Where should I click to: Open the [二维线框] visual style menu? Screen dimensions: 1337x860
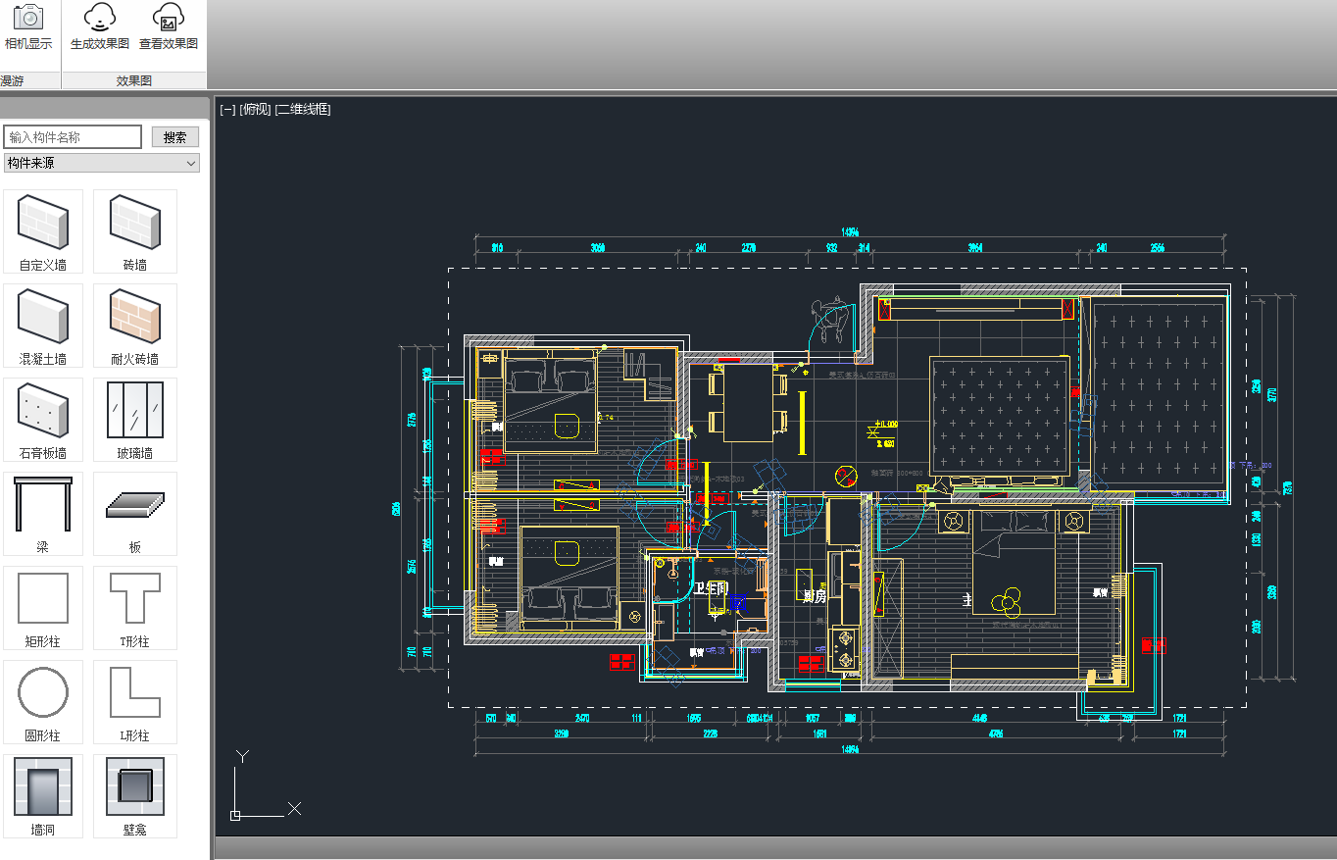(x=303, y=109)
